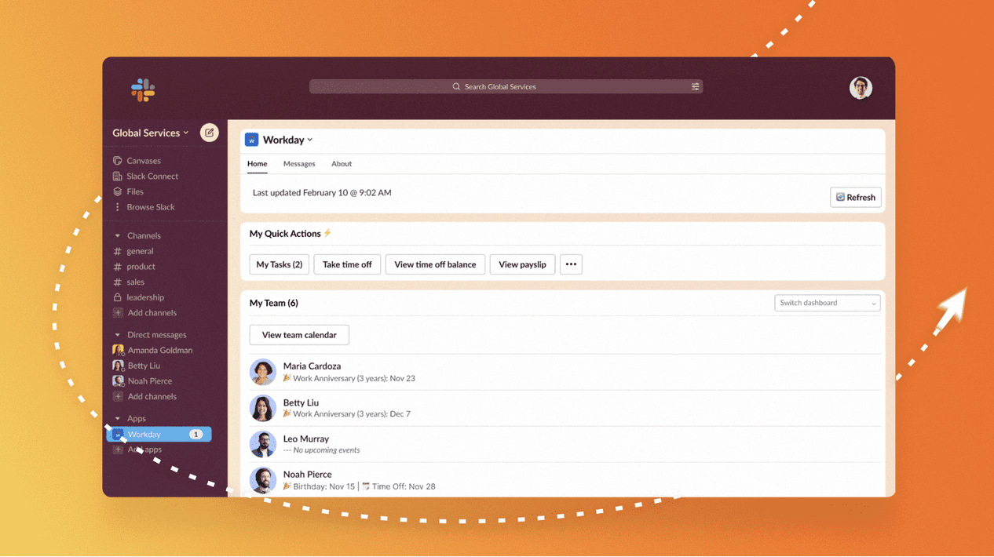Open Betty Liu's team profile photo
This screenshot has width=994, height=557.
[263, 408]
